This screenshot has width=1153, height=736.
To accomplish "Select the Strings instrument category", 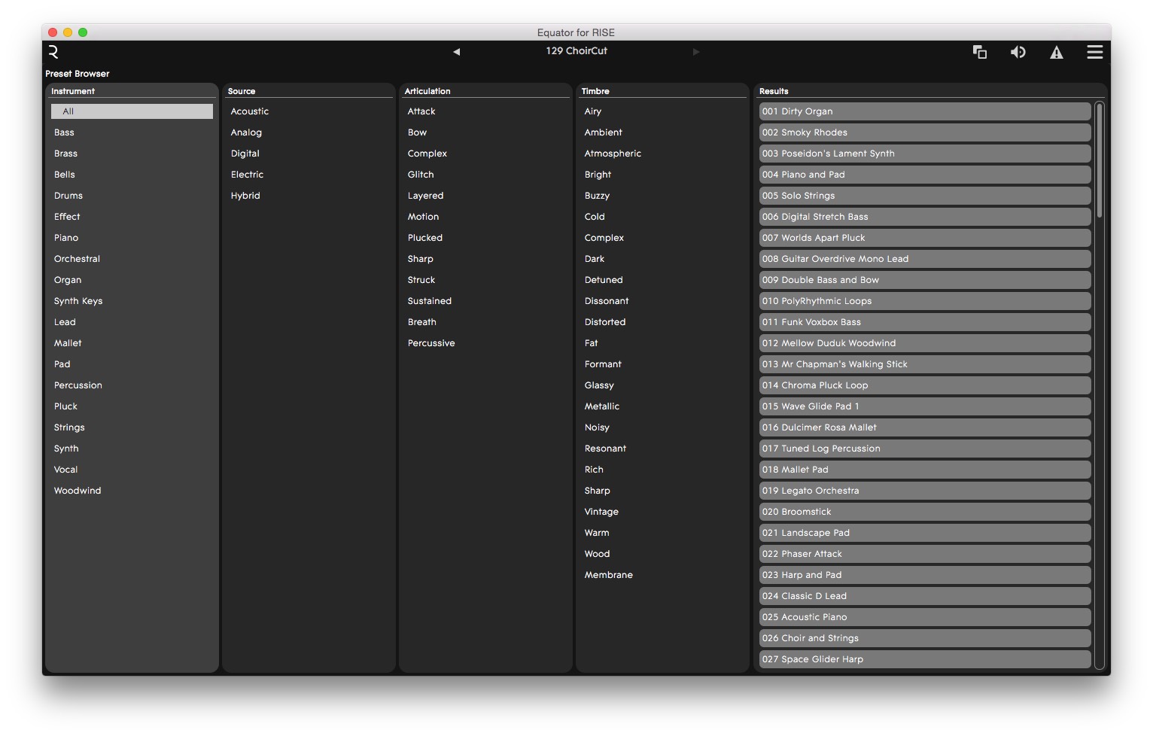I will (x=69, y=427).
